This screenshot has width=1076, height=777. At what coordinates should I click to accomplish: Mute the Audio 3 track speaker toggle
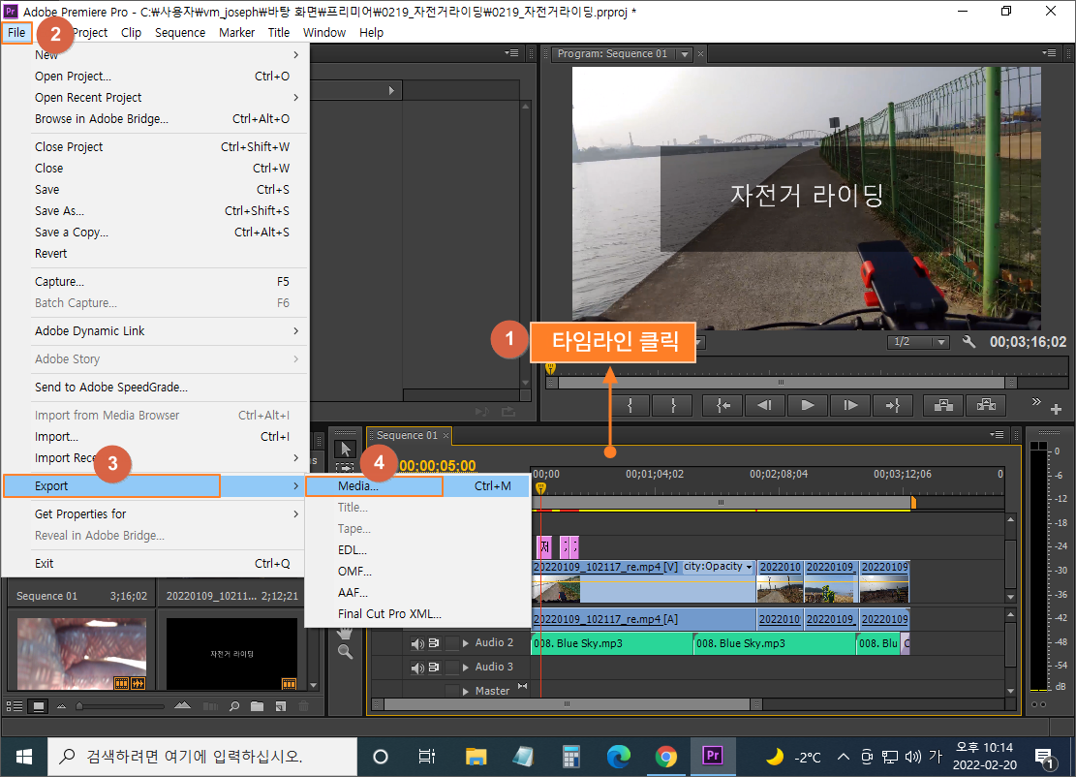point(417,668)
